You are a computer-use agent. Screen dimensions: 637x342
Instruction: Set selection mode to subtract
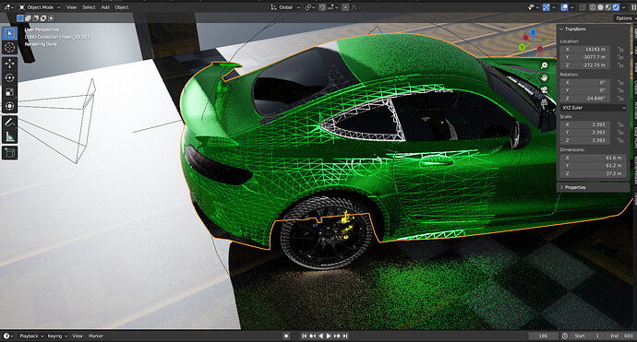(x=35, y=18)
